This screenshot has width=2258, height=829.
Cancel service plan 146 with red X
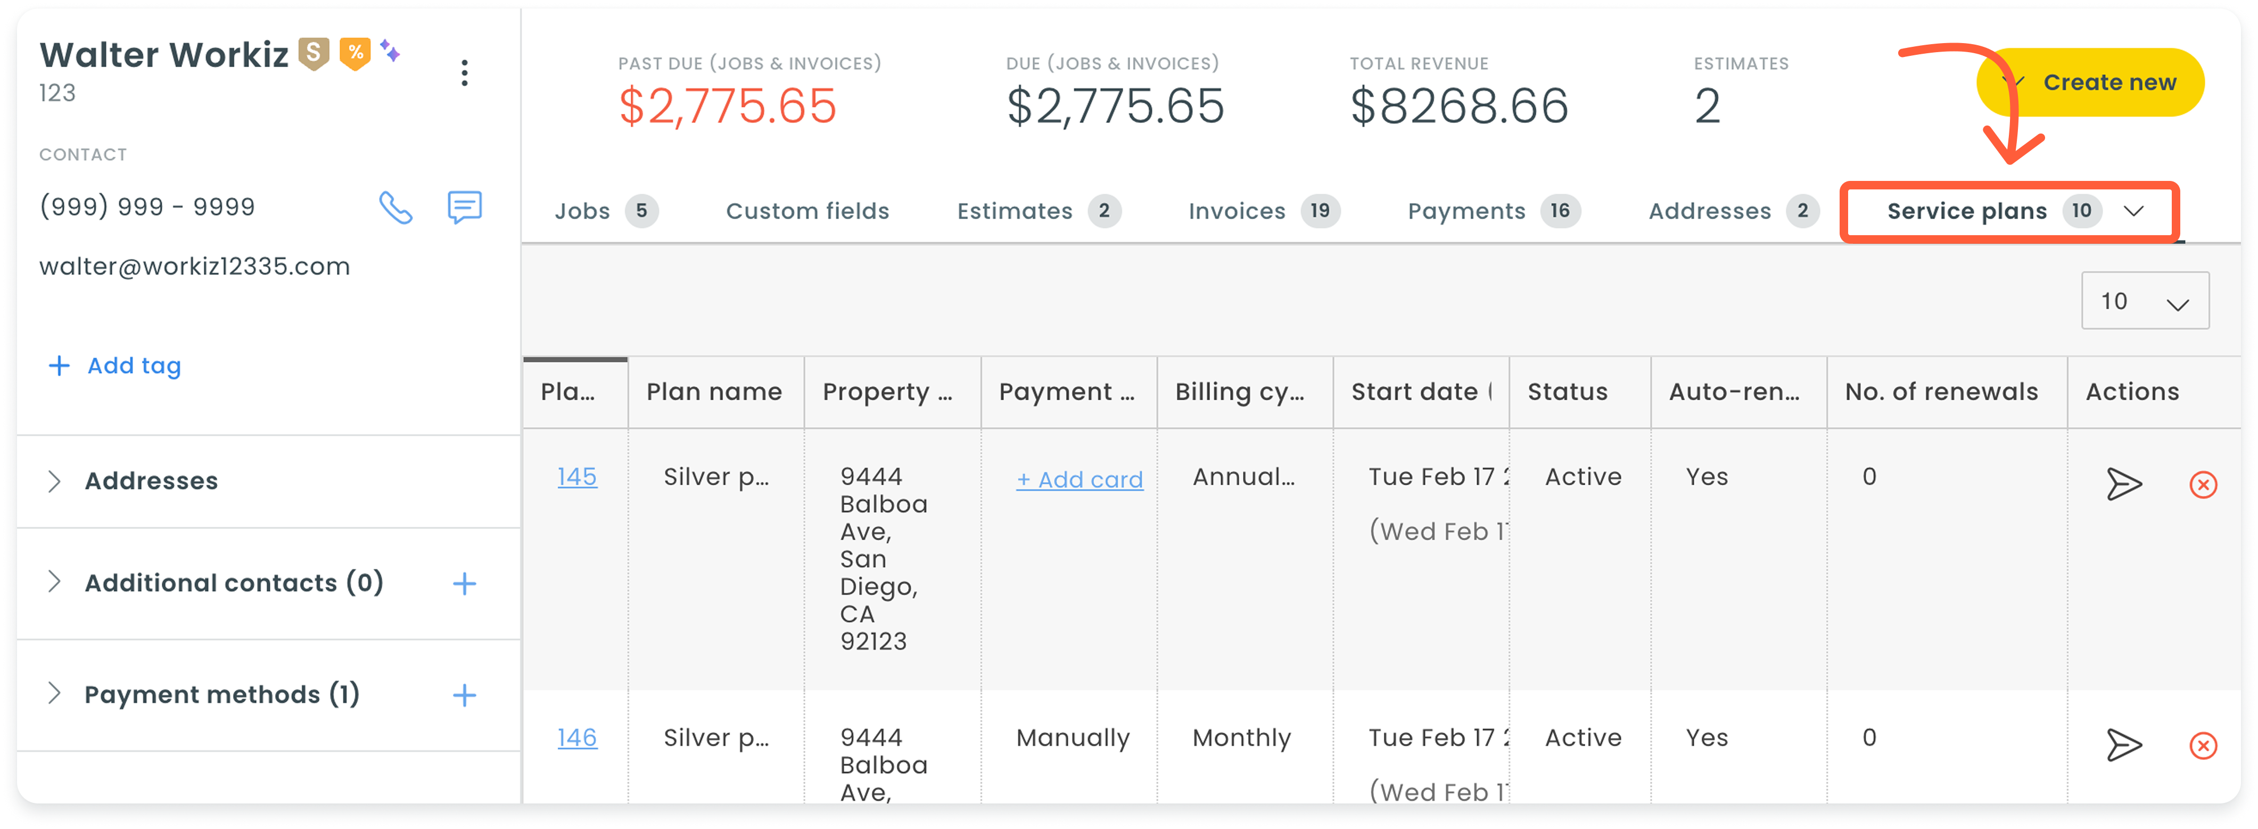[2203, 746]
